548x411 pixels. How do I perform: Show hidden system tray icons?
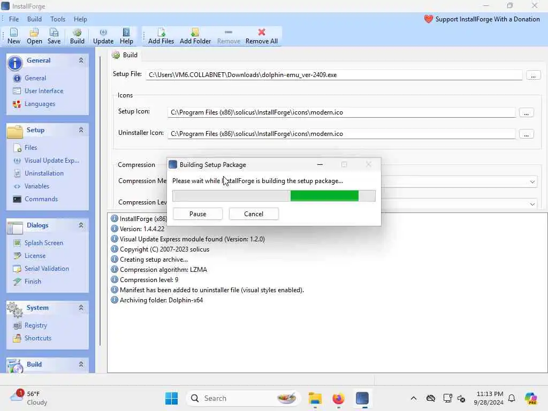(414, 398)
